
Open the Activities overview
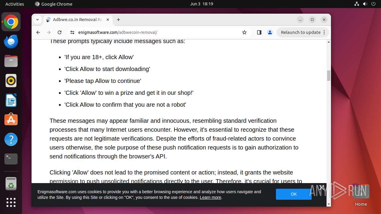pos(15,4)
